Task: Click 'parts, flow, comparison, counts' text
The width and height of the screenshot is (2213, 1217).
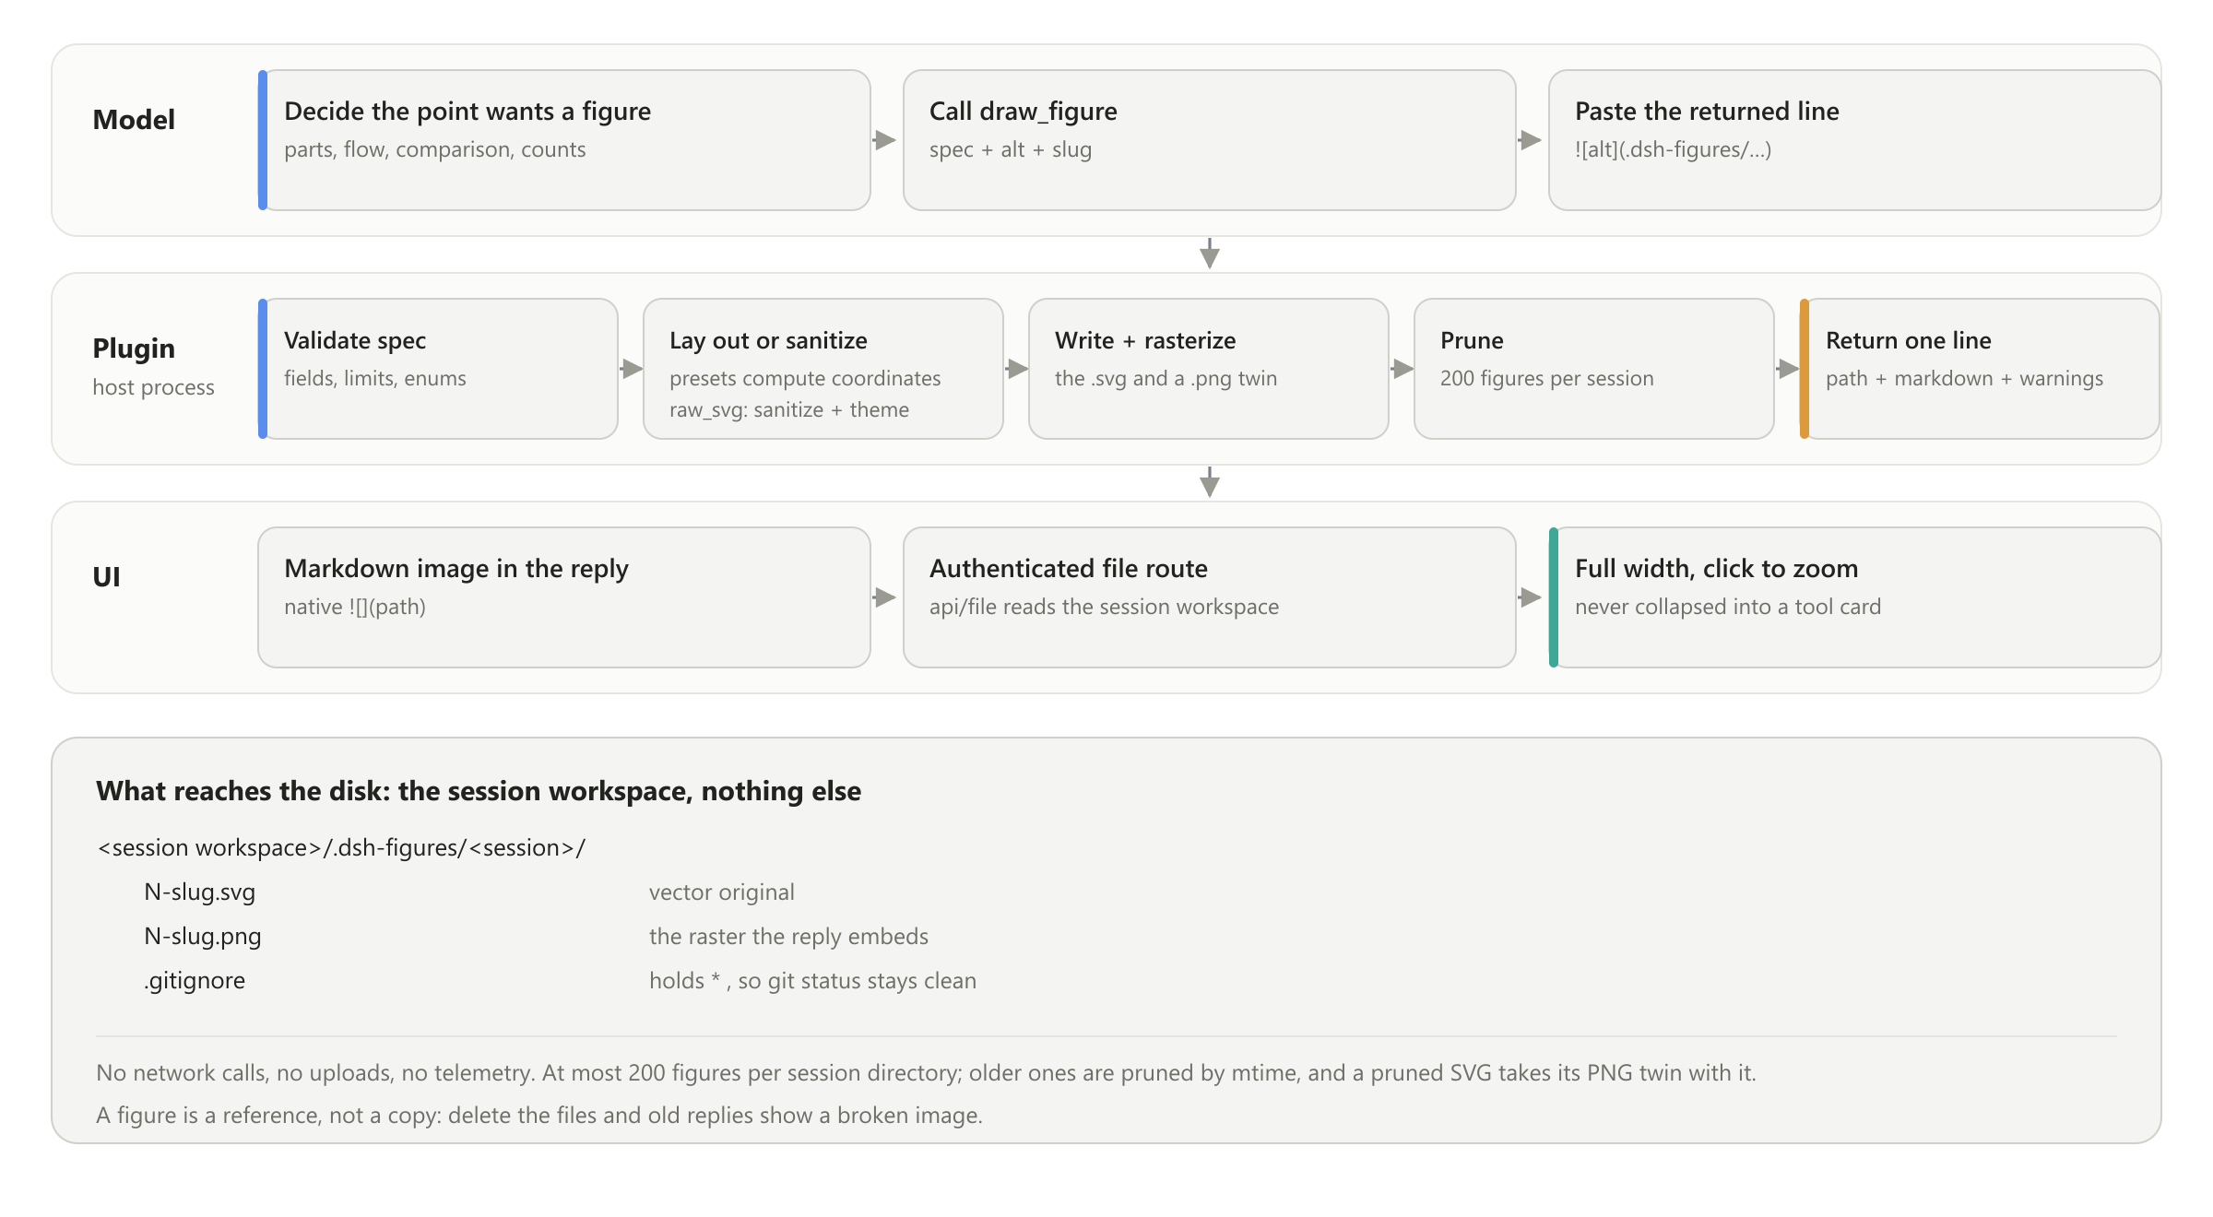Action: pyautogui.click(x=435, y=149)
